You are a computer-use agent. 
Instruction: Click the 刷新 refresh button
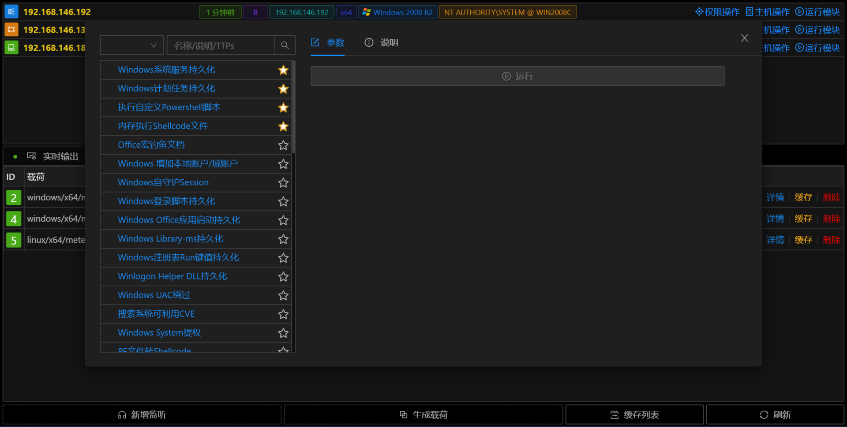[775, 415]
